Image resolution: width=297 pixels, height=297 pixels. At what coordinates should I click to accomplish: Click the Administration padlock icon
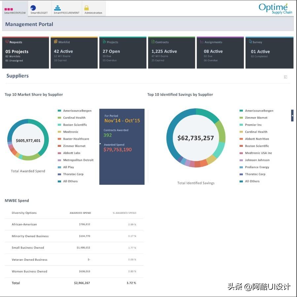(86, 8)
